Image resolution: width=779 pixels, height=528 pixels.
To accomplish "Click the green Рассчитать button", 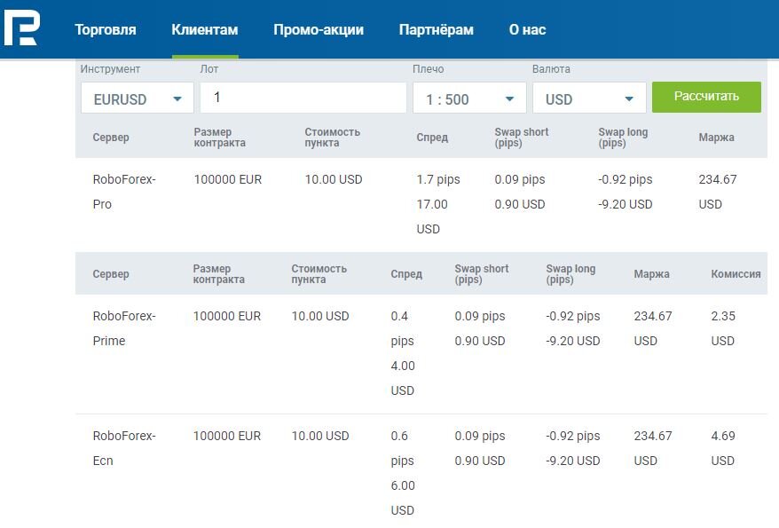I will tap(706, 97).
